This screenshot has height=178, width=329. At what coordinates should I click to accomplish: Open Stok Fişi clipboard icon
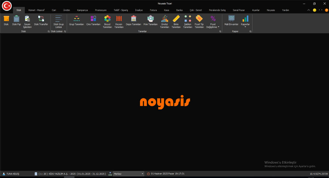16,19
